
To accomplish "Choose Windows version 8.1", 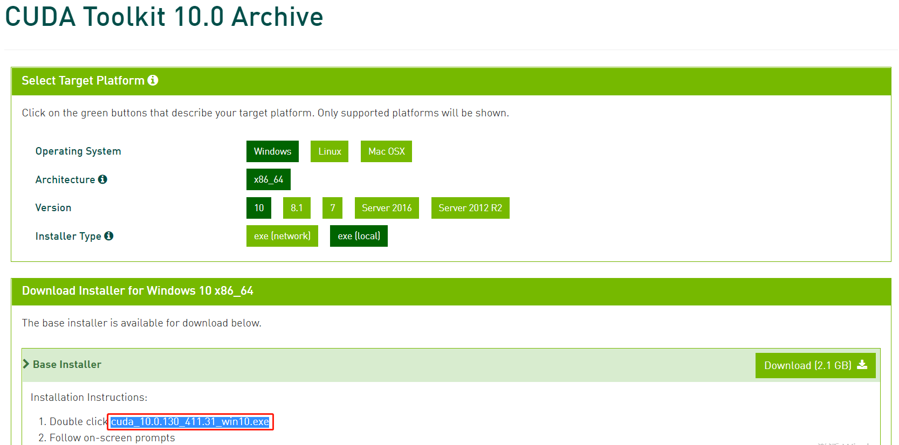I will (x=297, y=208).
